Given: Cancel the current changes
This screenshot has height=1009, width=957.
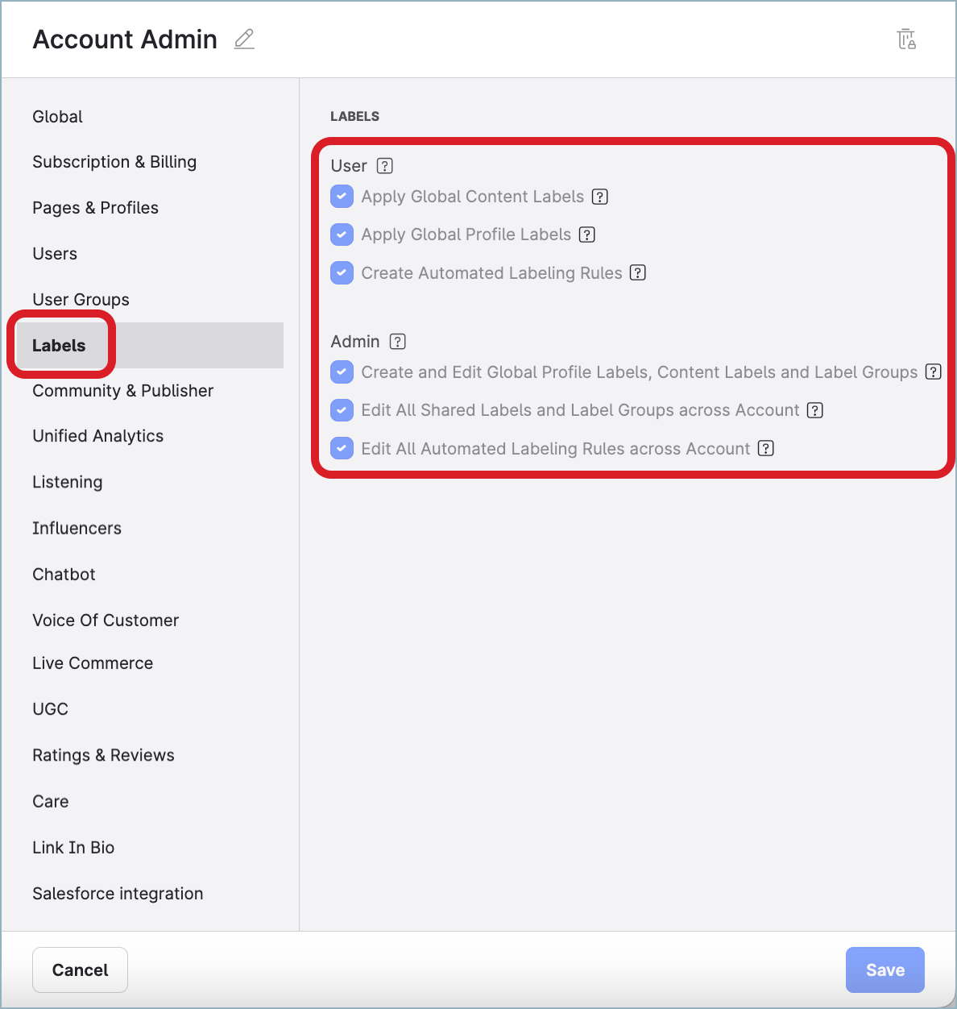Looking at the screenshot, I should point(80,970).
